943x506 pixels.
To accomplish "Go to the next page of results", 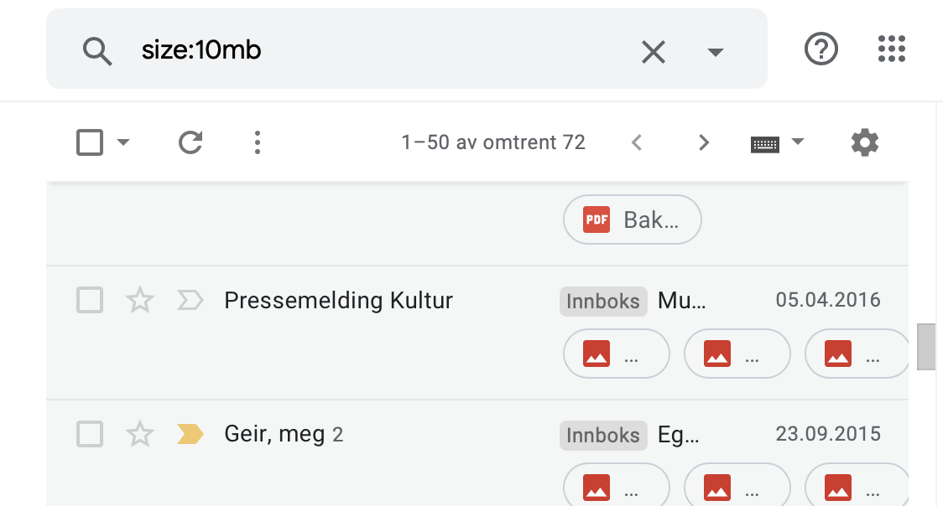I will [x=703, y=142].
